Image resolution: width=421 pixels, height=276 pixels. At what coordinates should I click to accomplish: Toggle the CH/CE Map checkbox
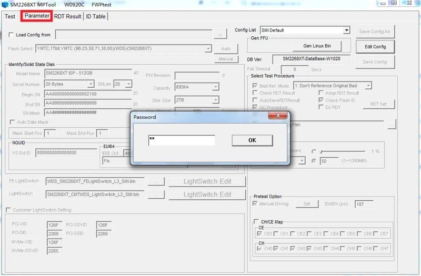(x=256, y=221)
